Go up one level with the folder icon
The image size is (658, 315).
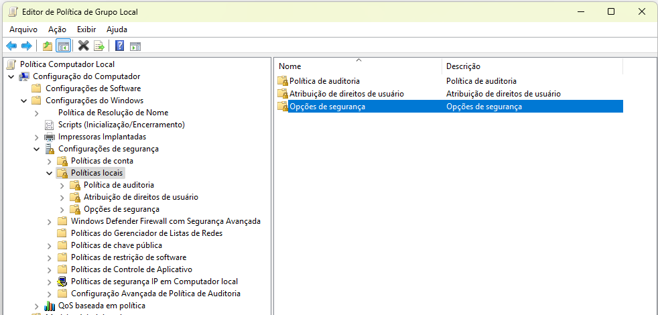[x=47, y=46]
